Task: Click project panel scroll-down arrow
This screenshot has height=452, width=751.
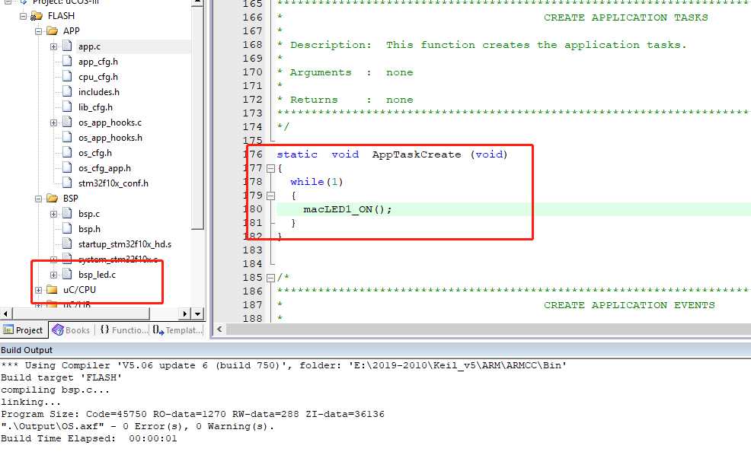Action: (198, 314)
